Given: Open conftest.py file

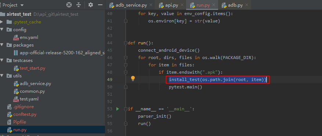Looking at the screenshot, I should pos(25,114).
